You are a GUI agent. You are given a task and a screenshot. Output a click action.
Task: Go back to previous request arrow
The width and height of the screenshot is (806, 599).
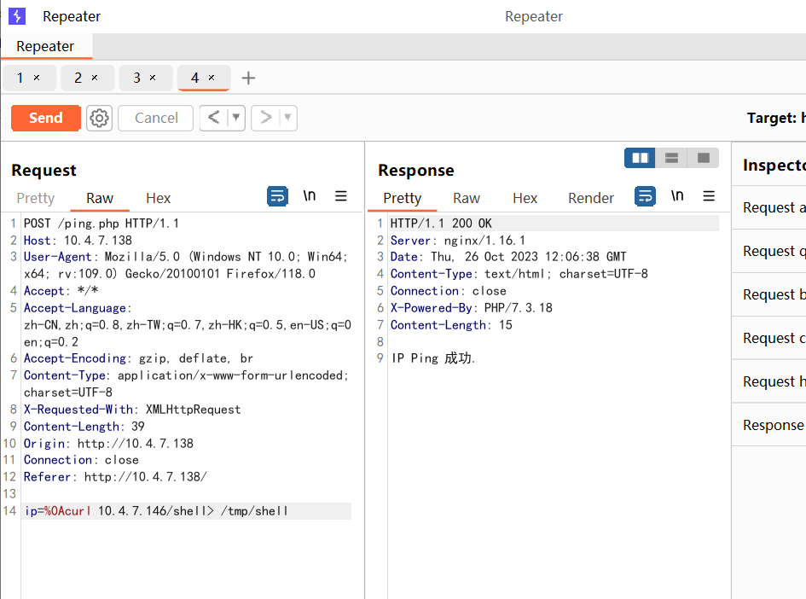click(x=214, y=118)
